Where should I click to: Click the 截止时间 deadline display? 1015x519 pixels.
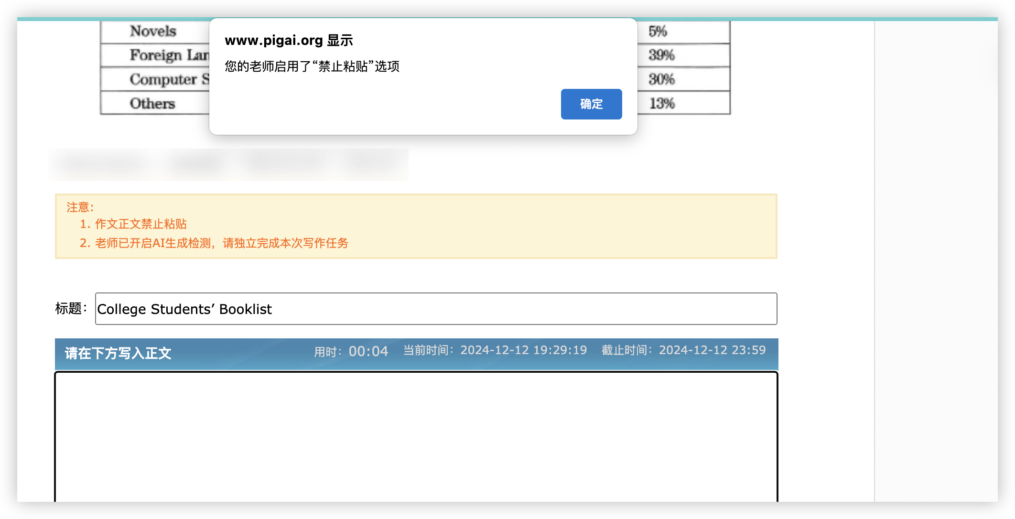(x=683, y=350)
